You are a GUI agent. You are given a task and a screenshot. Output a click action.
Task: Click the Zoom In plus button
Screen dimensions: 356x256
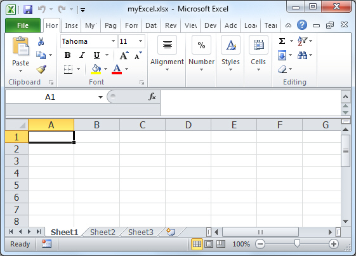(x=334, y=244)
